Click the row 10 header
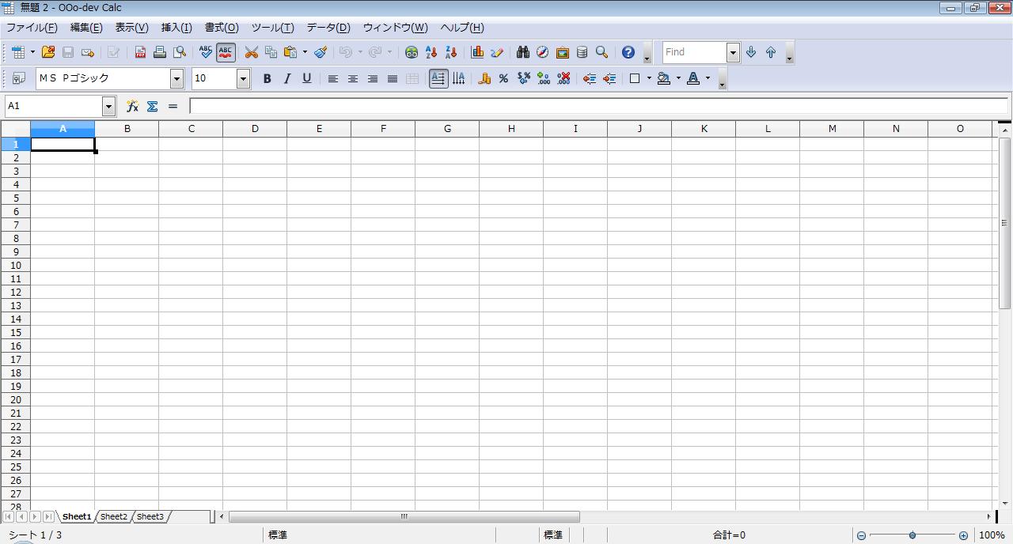 click(x=15, y=265)
